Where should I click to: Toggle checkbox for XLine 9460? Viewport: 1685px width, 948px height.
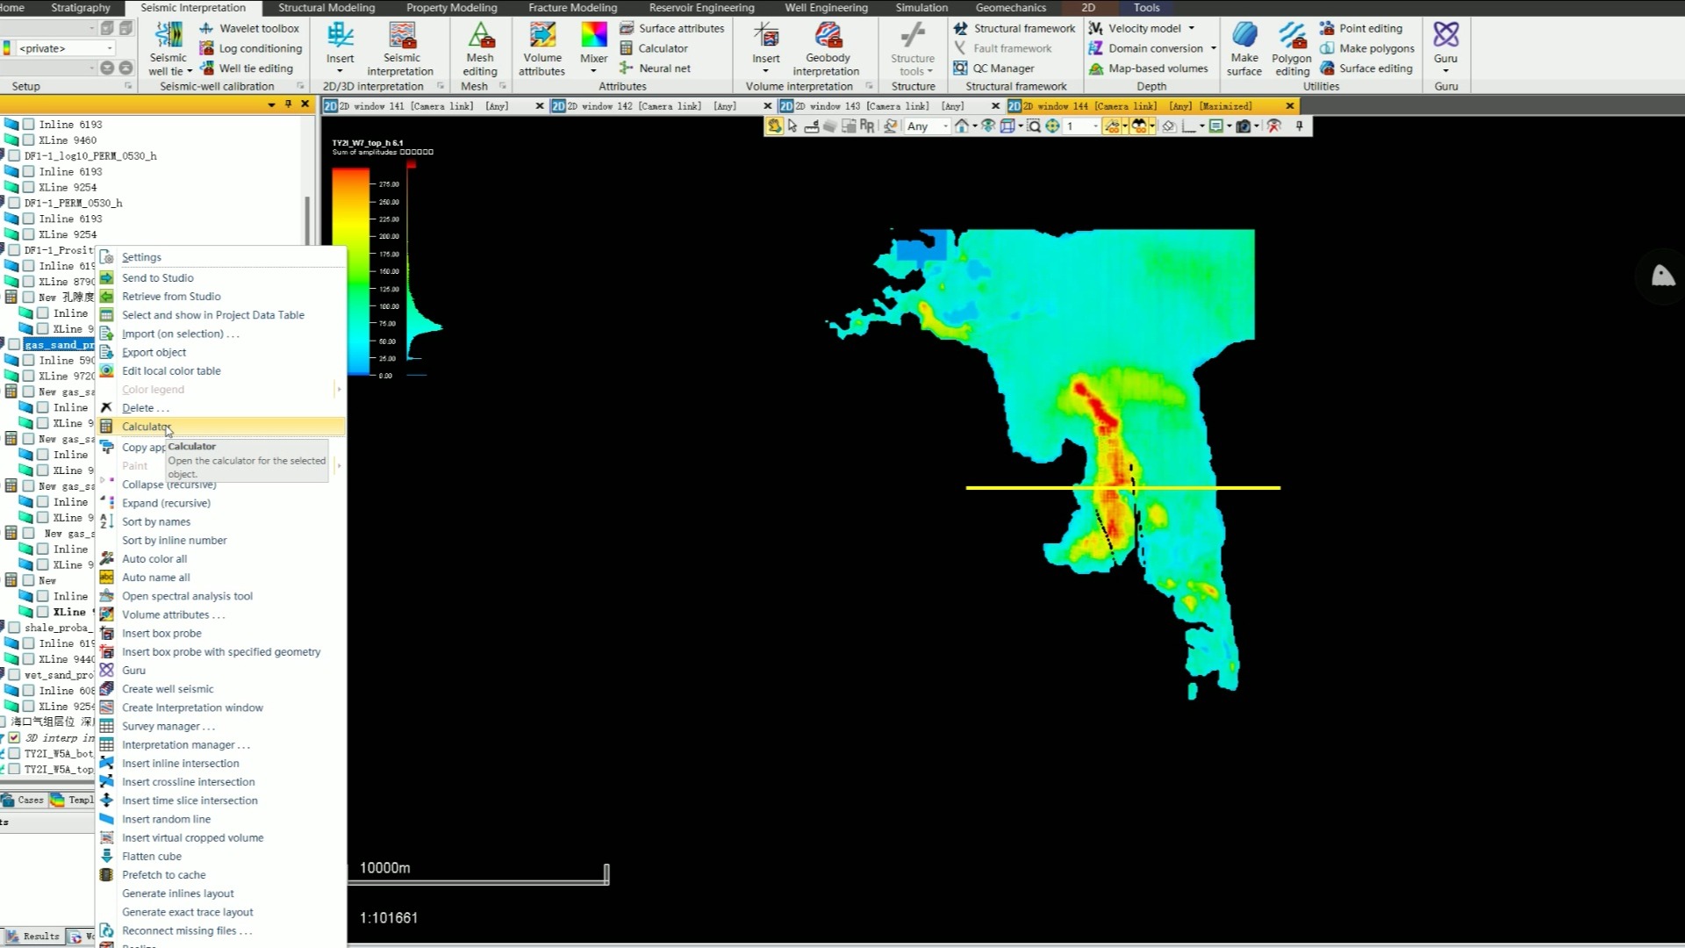click(29, 140)
